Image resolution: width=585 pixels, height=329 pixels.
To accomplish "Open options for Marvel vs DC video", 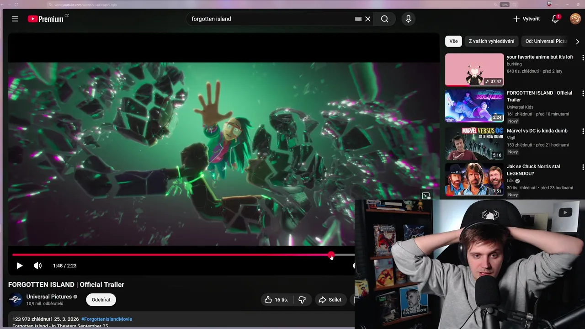I will coord(583,131).
